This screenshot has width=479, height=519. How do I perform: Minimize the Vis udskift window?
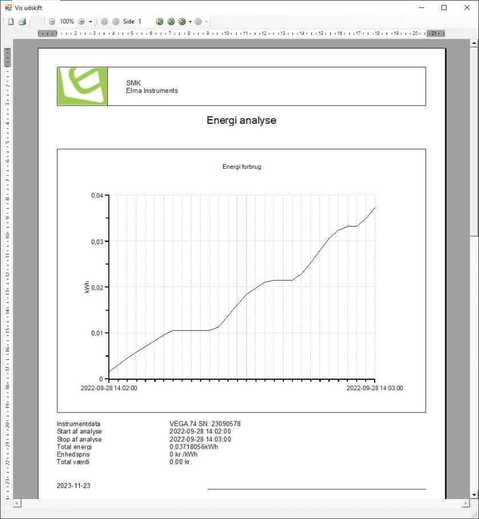coord(421,7)
